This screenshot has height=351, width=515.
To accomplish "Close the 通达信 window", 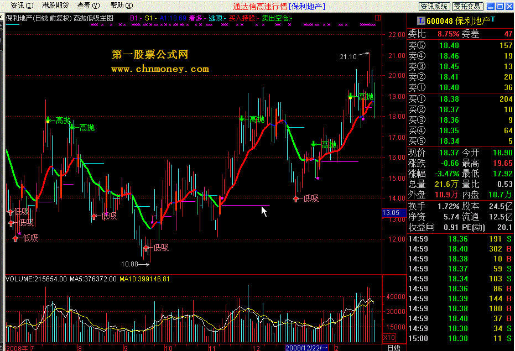I will (x=509, y=6).
